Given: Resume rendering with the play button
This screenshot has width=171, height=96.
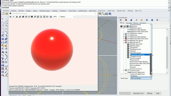Looking at the screenshot, I should (14, 17).
